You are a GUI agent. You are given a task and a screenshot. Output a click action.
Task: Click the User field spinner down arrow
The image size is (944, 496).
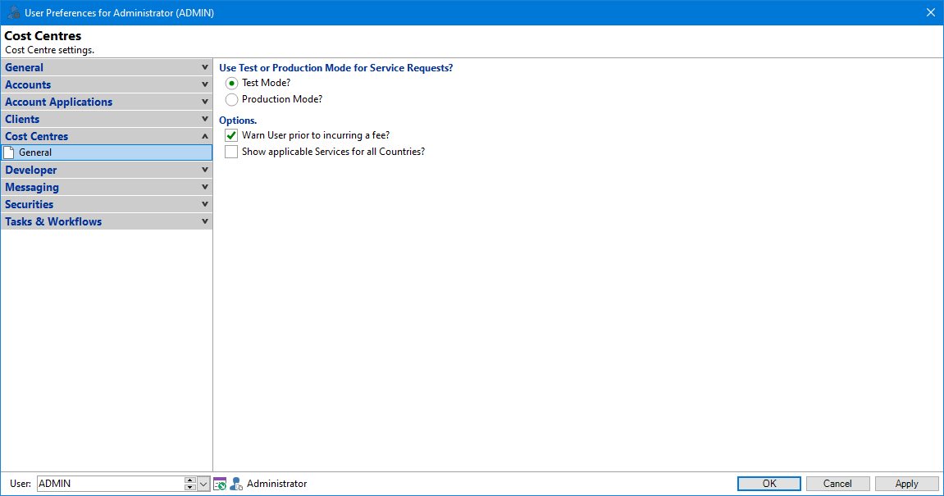189,488
